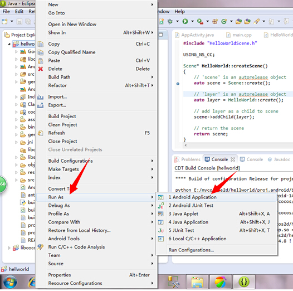Image resolution: width=293 pixels, height=291 pixels.
Task: Click the Refresh icon in context menu
Action: coord(40,133)
